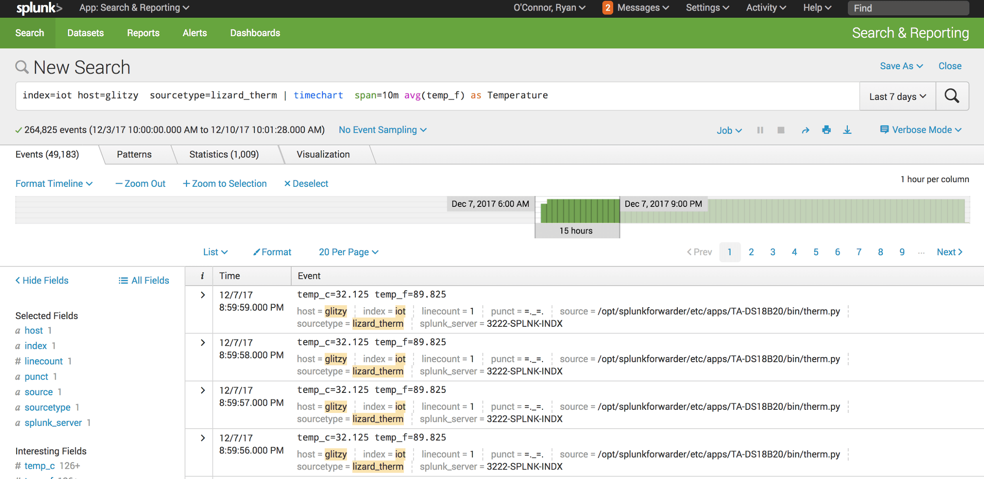Expand the 8:59:59.000 PM event row

(x=203, y=295)
